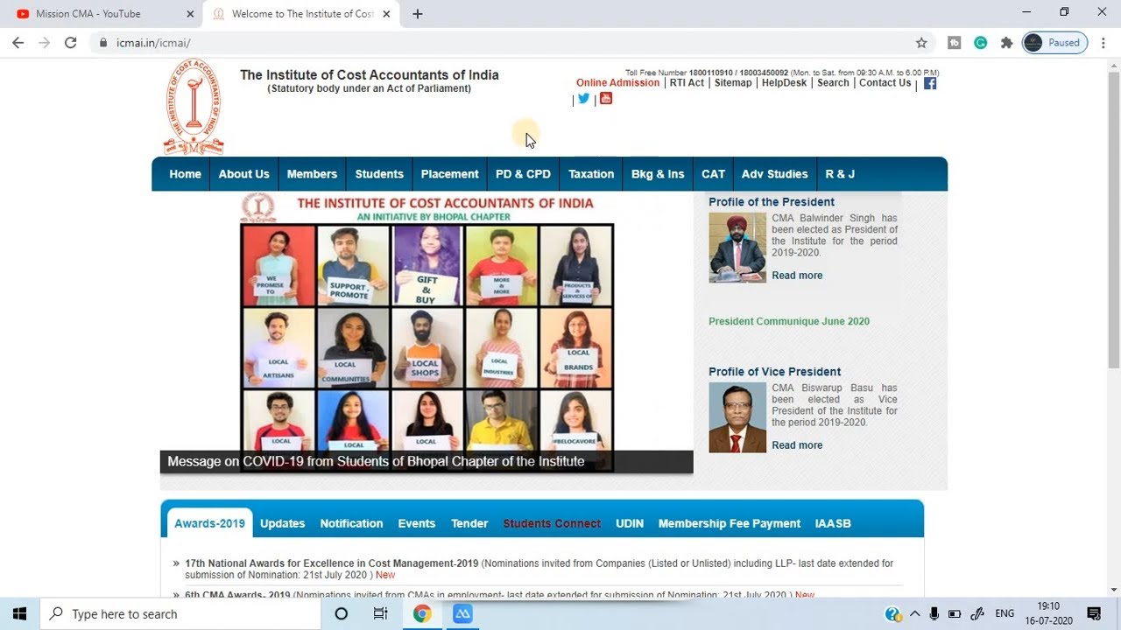
Task: Switch to the Events tab
Action: coord(416,523)
